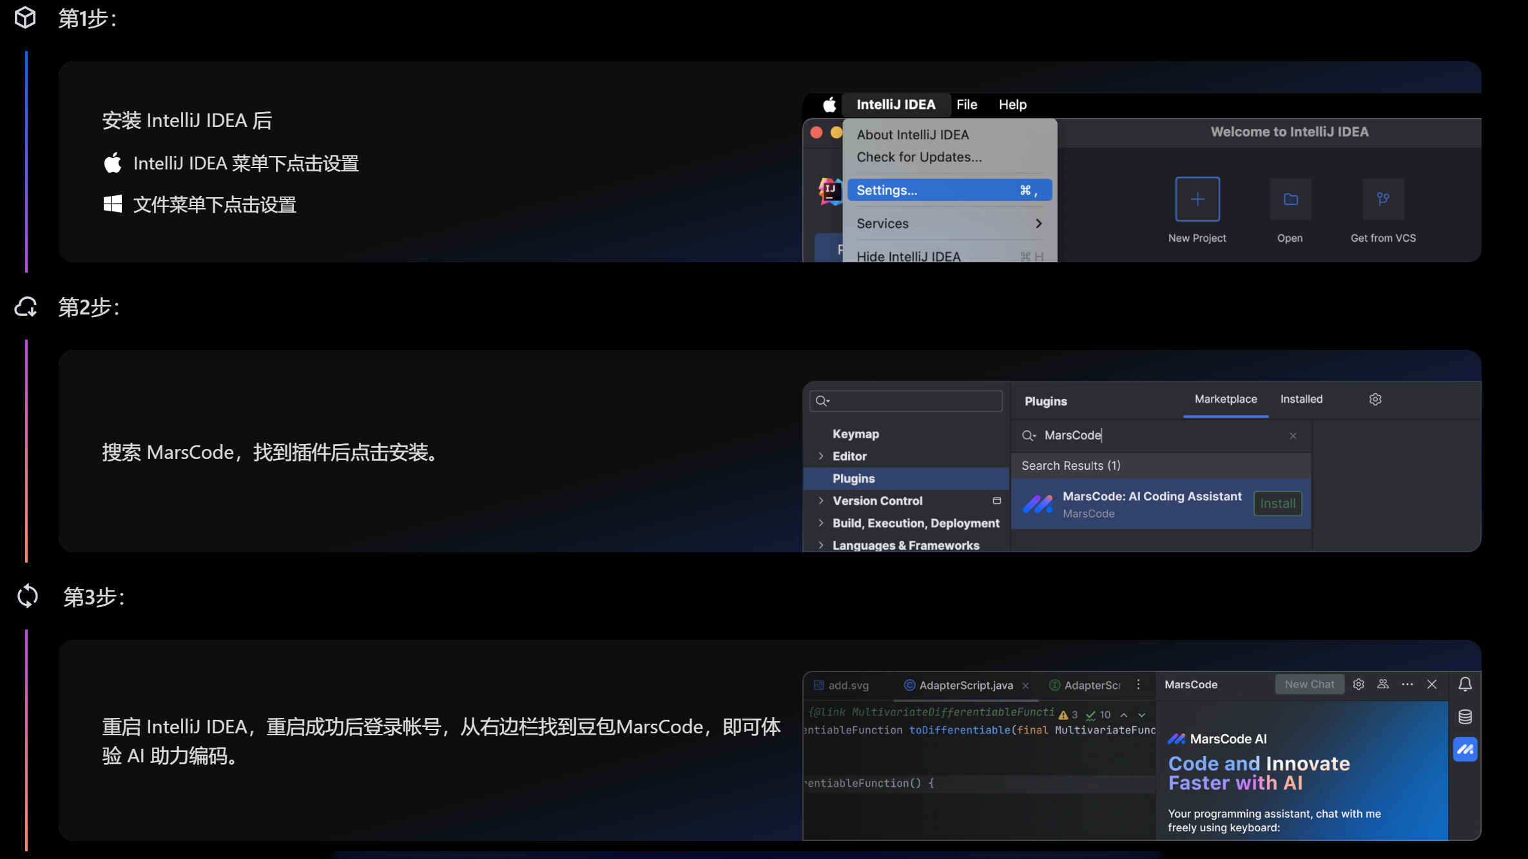Click the MarsCode sidebar icon on the right edge
The width and height of the screenshot is (1528, 859).
[x=1465, y=749]
